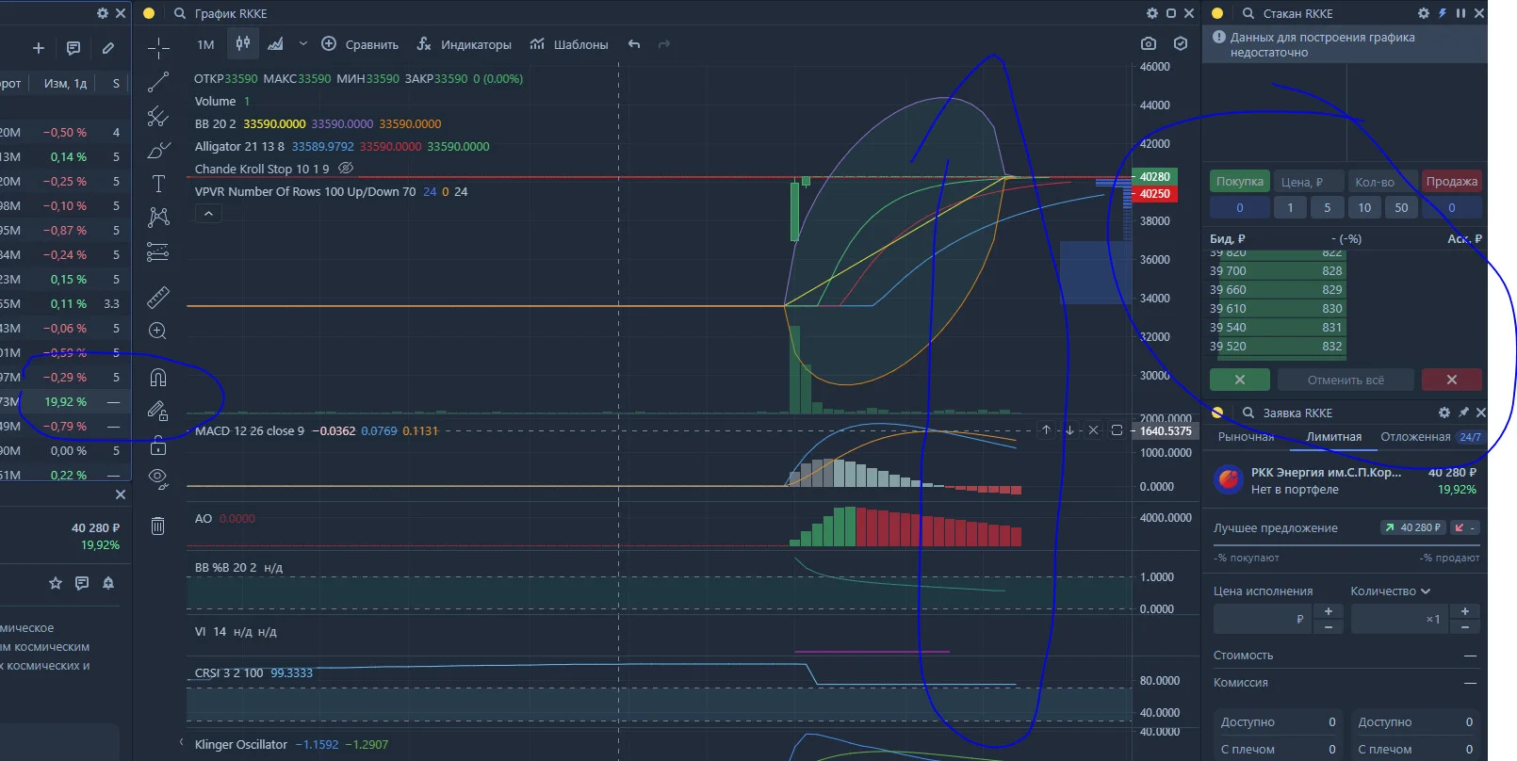Select the ruler measure tool

[x=158, y=298]
